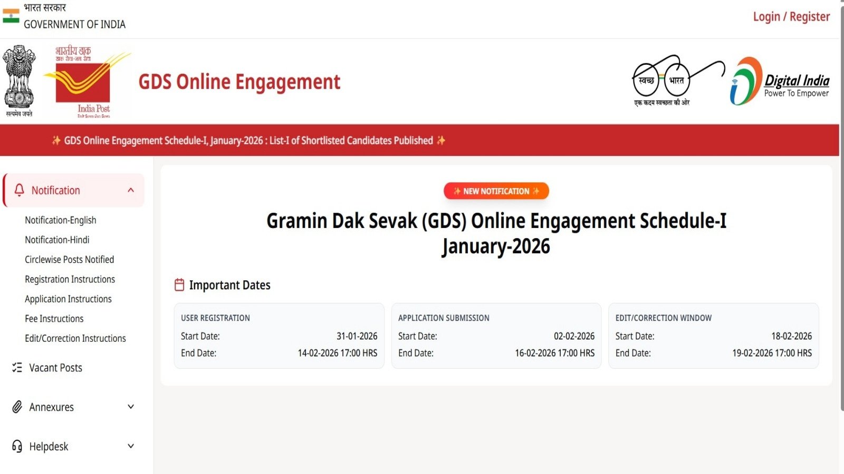The width and height of the screenshot is (844, 474).
Task: Click the Indian flag icon
Action: [11, 16]
